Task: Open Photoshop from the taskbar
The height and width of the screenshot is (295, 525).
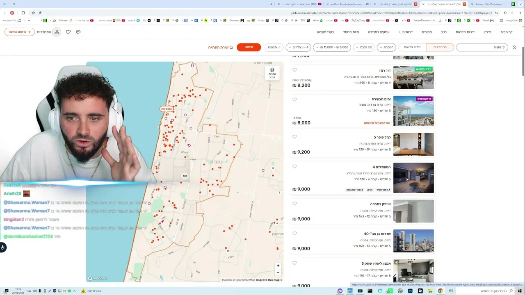Action: (410, 291)
